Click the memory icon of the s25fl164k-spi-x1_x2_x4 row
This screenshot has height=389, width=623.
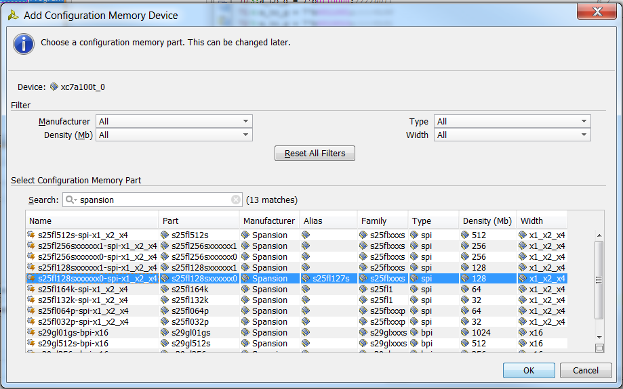[31, 289]
